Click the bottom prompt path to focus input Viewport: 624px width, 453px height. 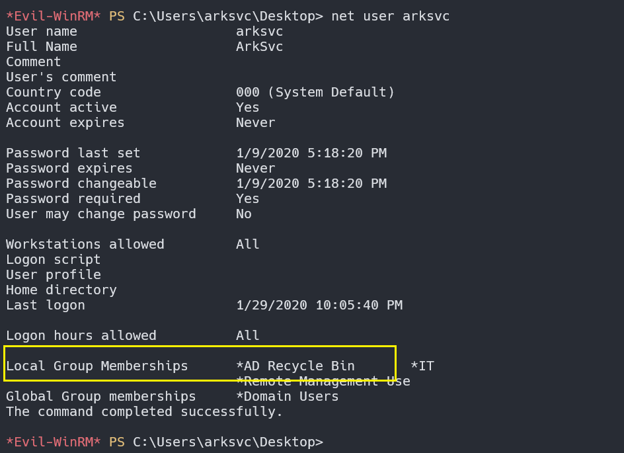coord(227,442)
